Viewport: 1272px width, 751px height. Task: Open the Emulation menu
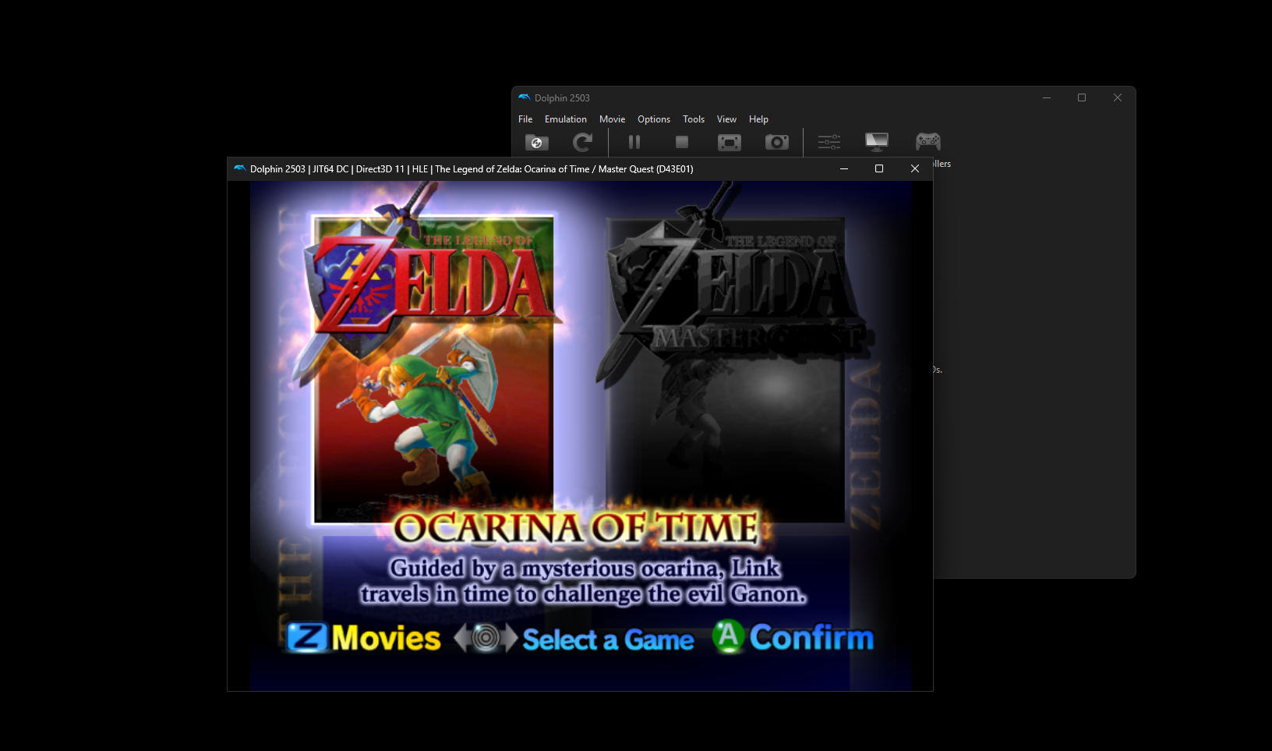(566, 119)
